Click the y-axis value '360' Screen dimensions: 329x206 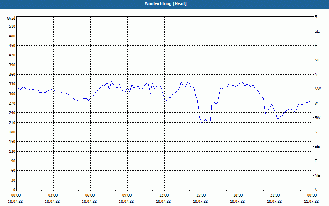(x=12, y=75)
